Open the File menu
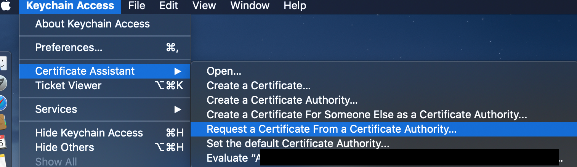577x167 pixels. [x=136, y=6]
